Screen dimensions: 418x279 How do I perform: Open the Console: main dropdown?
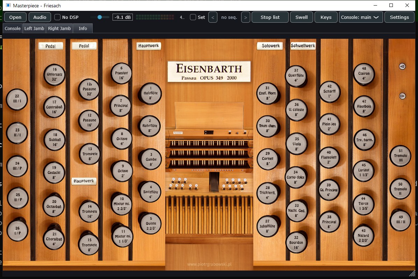(x=361, y=17)
